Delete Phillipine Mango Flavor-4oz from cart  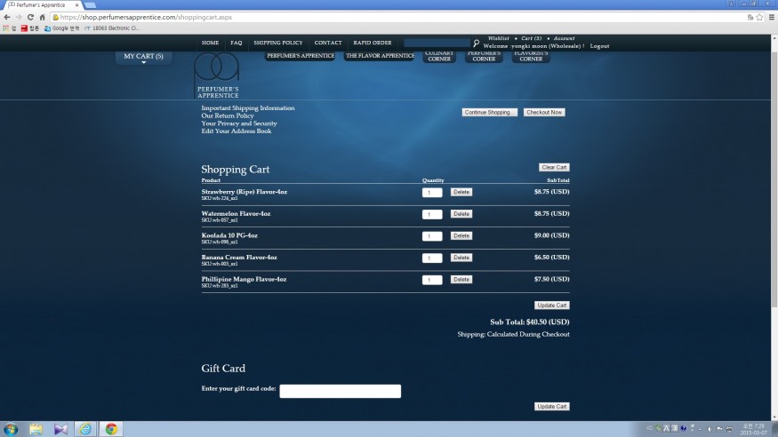pyautogui.click(x=461, y=280)
